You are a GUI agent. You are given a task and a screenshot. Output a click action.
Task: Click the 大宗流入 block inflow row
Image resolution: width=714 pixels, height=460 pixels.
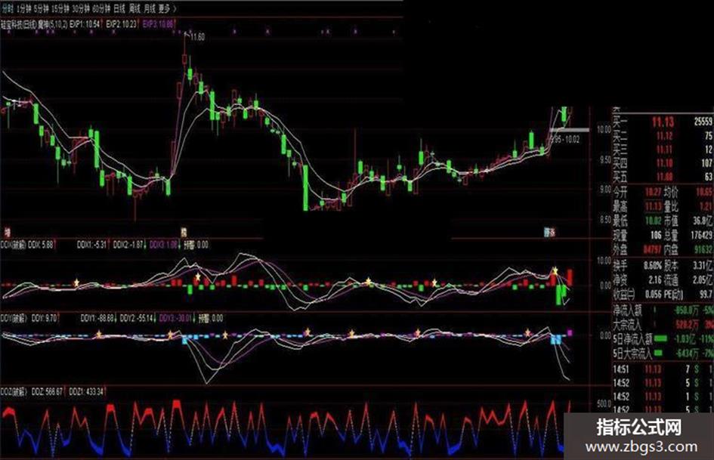click(x=663, y=325)
